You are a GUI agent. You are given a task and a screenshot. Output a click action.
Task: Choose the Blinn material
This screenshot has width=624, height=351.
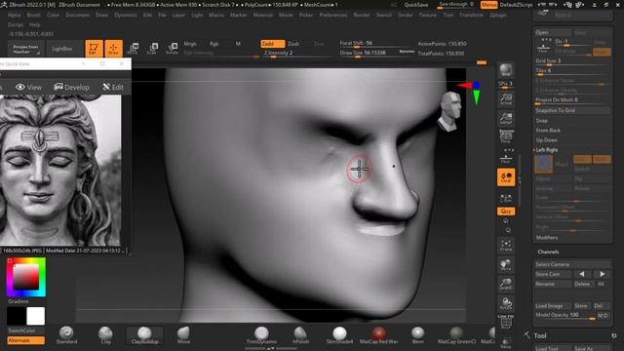click(417, 335)
